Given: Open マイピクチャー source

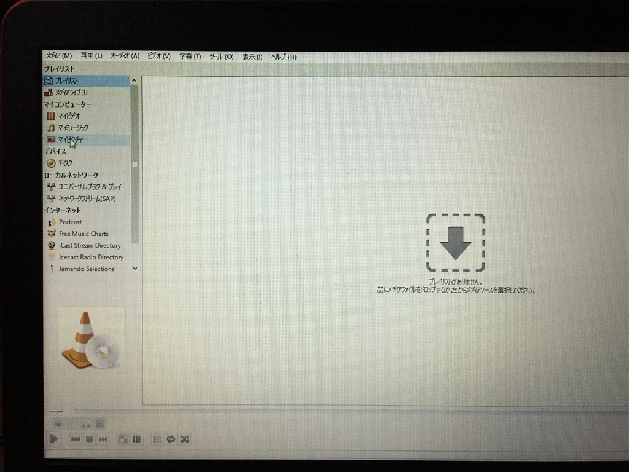Looking at the screenshot, I should 86,140.
